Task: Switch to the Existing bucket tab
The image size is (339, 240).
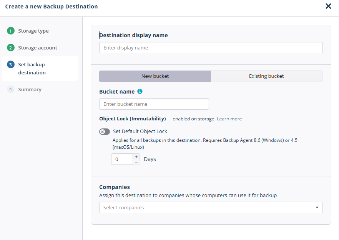Action: 266,76
